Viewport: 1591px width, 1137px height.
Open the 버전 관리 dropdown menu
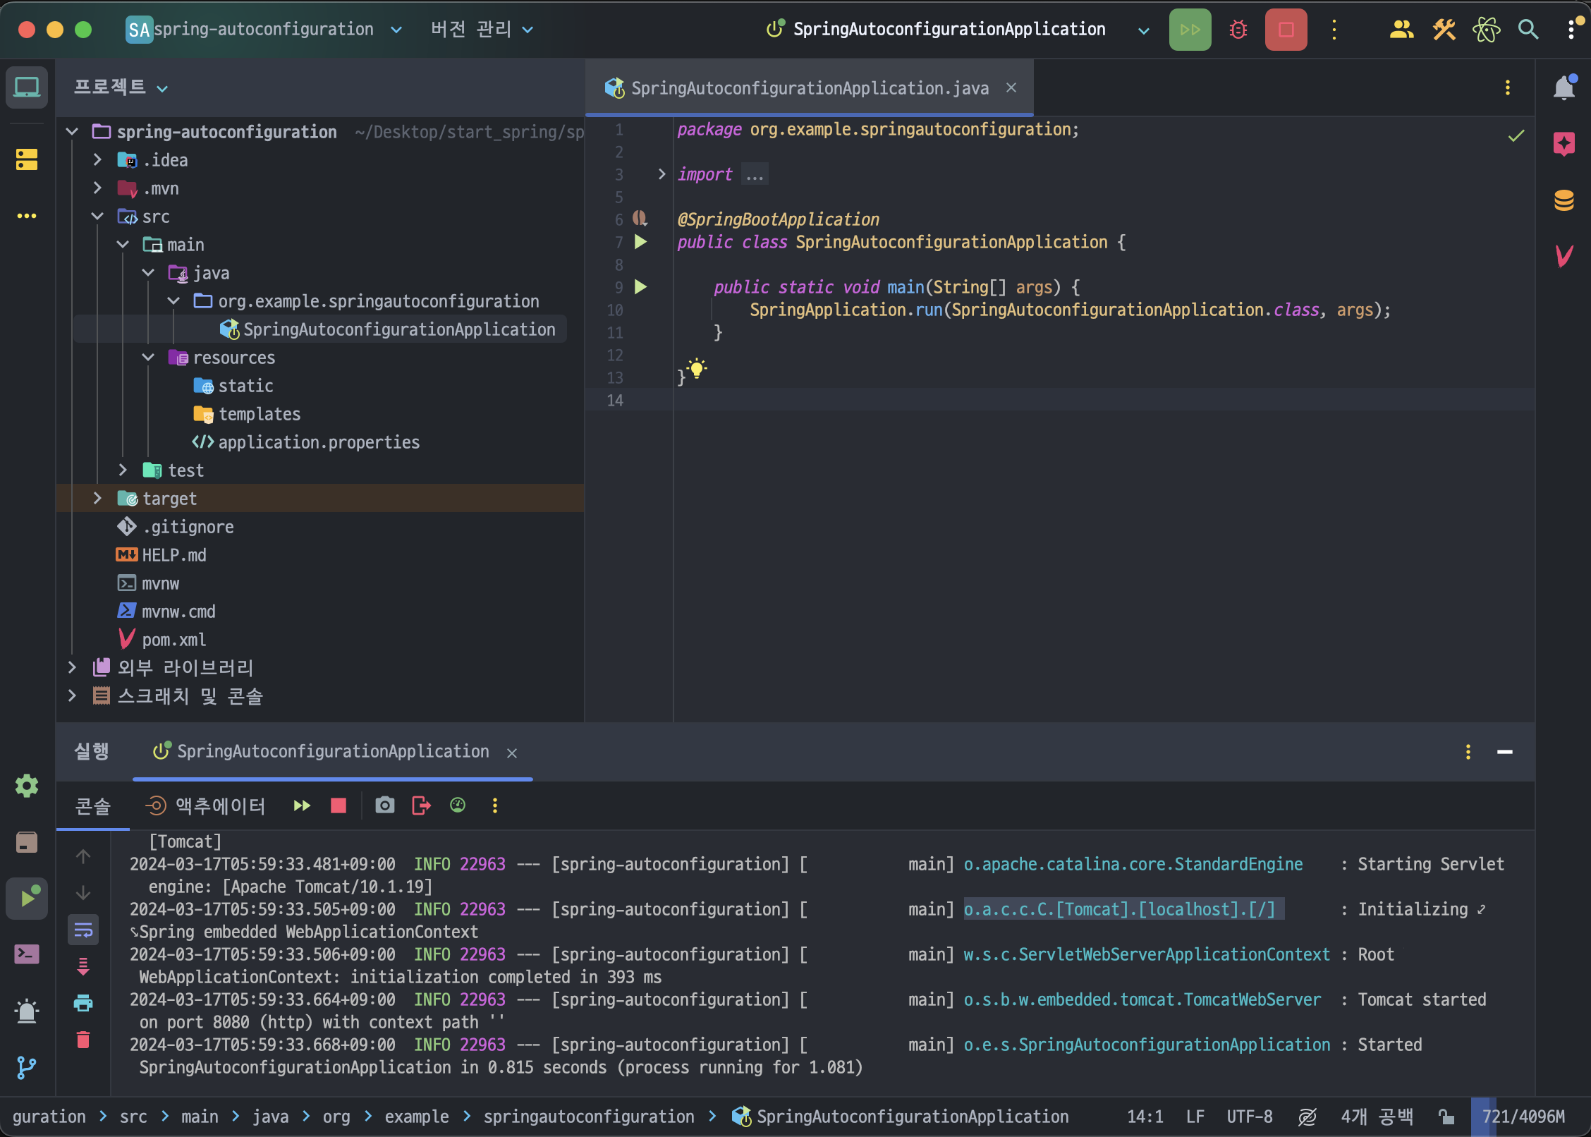(x=482, y=30)
